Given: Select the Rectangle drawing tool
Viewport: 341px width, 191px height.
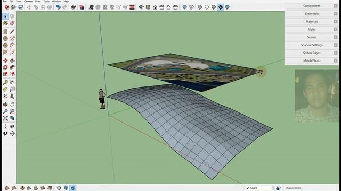Looking at the screenshot, I should click(x=5, y=32).
